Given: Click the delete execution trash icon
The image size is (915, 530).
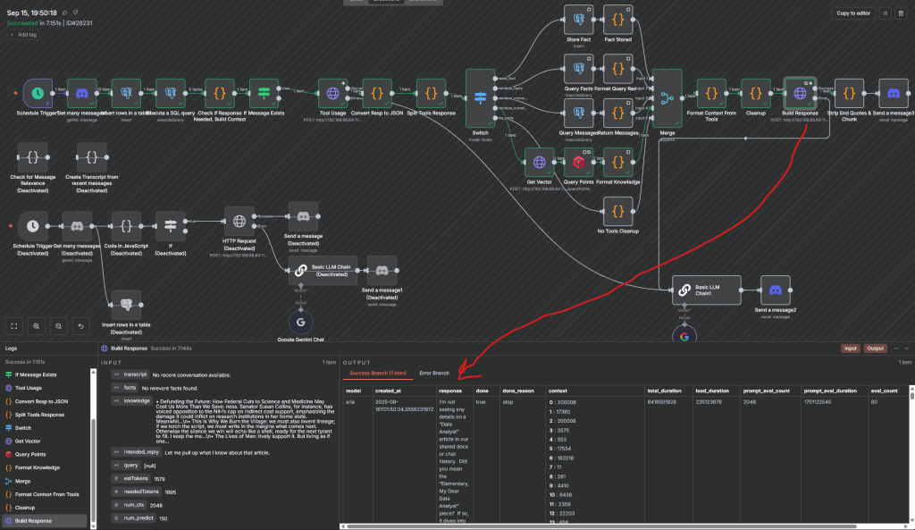Looking at the screenshot, I should [902, 13].
